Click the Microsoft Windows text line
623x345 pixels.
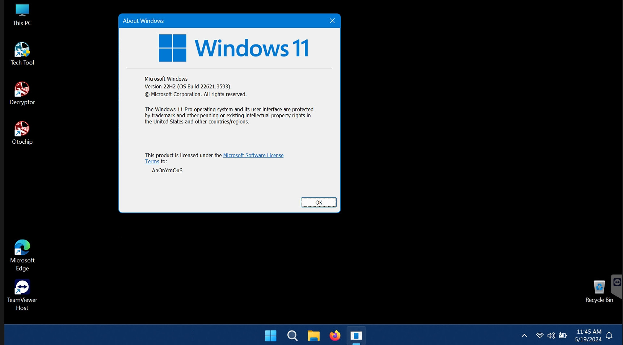click(x=166, y=79)
